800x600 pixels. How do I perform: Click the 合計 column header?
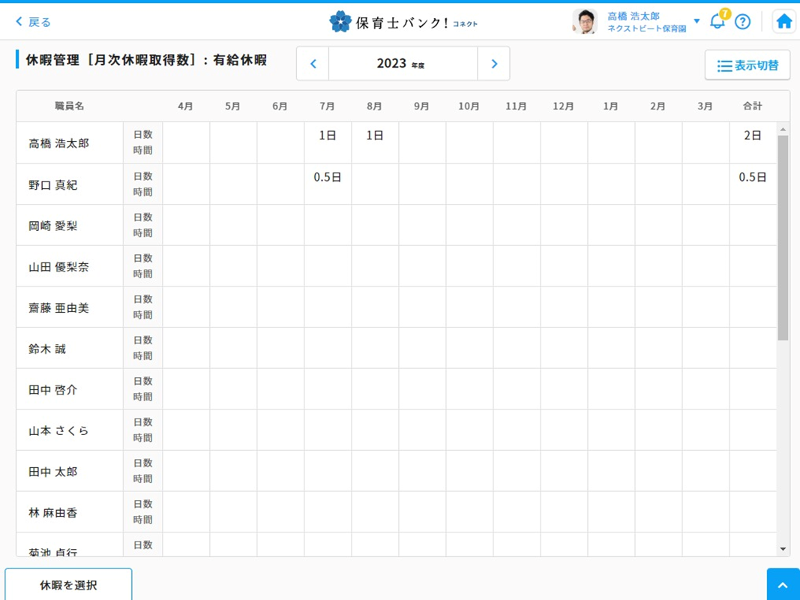tap(752, 106)
